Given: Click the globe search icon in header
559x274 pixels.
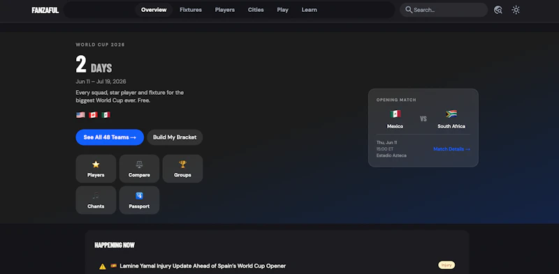Looking at the screenshot, I should [498, 10].
